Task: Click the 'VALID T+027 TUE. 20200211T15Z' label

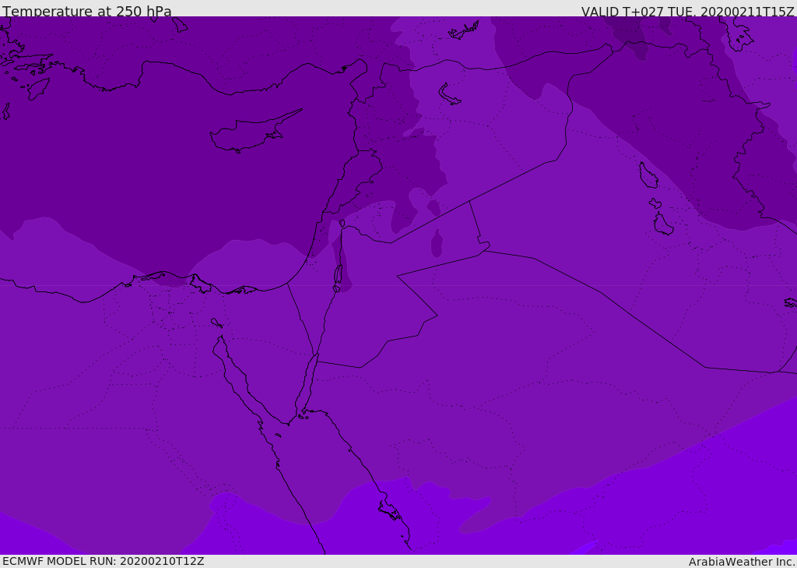Action: (688, 12)
